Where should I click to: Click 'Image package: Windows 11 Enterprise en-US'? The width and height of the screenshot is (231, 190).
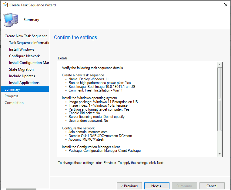coord(103,102)
